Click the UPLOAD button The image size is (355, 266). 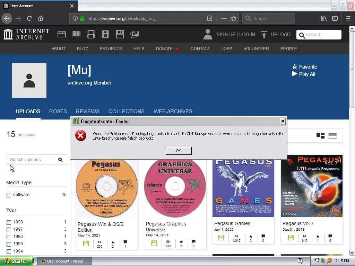[x=276, y=34]
